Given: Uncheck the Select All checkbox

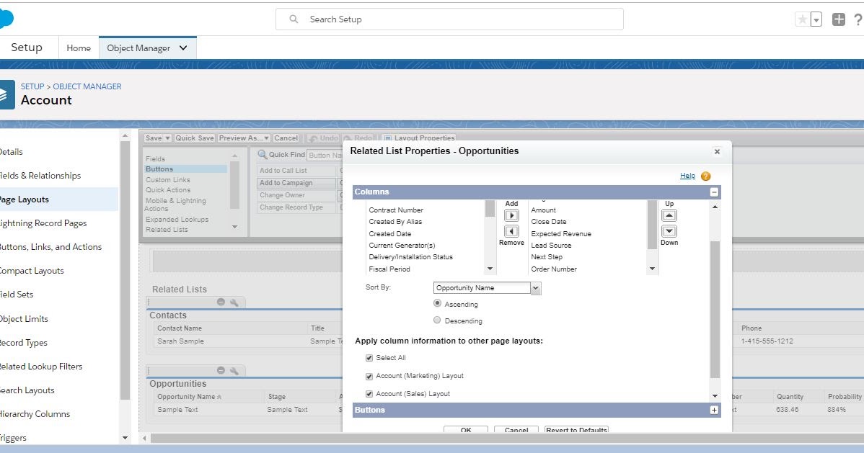Looking at the screenshot, I should [x=369, y=357].
